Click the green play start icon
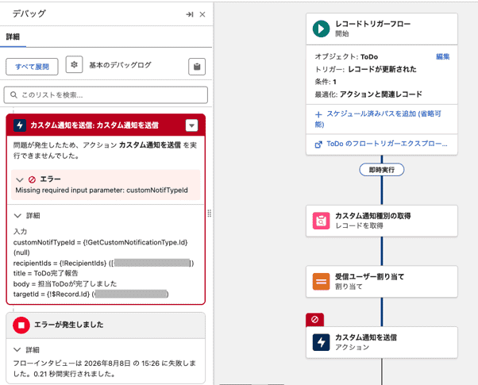 (x=321, y=29)
